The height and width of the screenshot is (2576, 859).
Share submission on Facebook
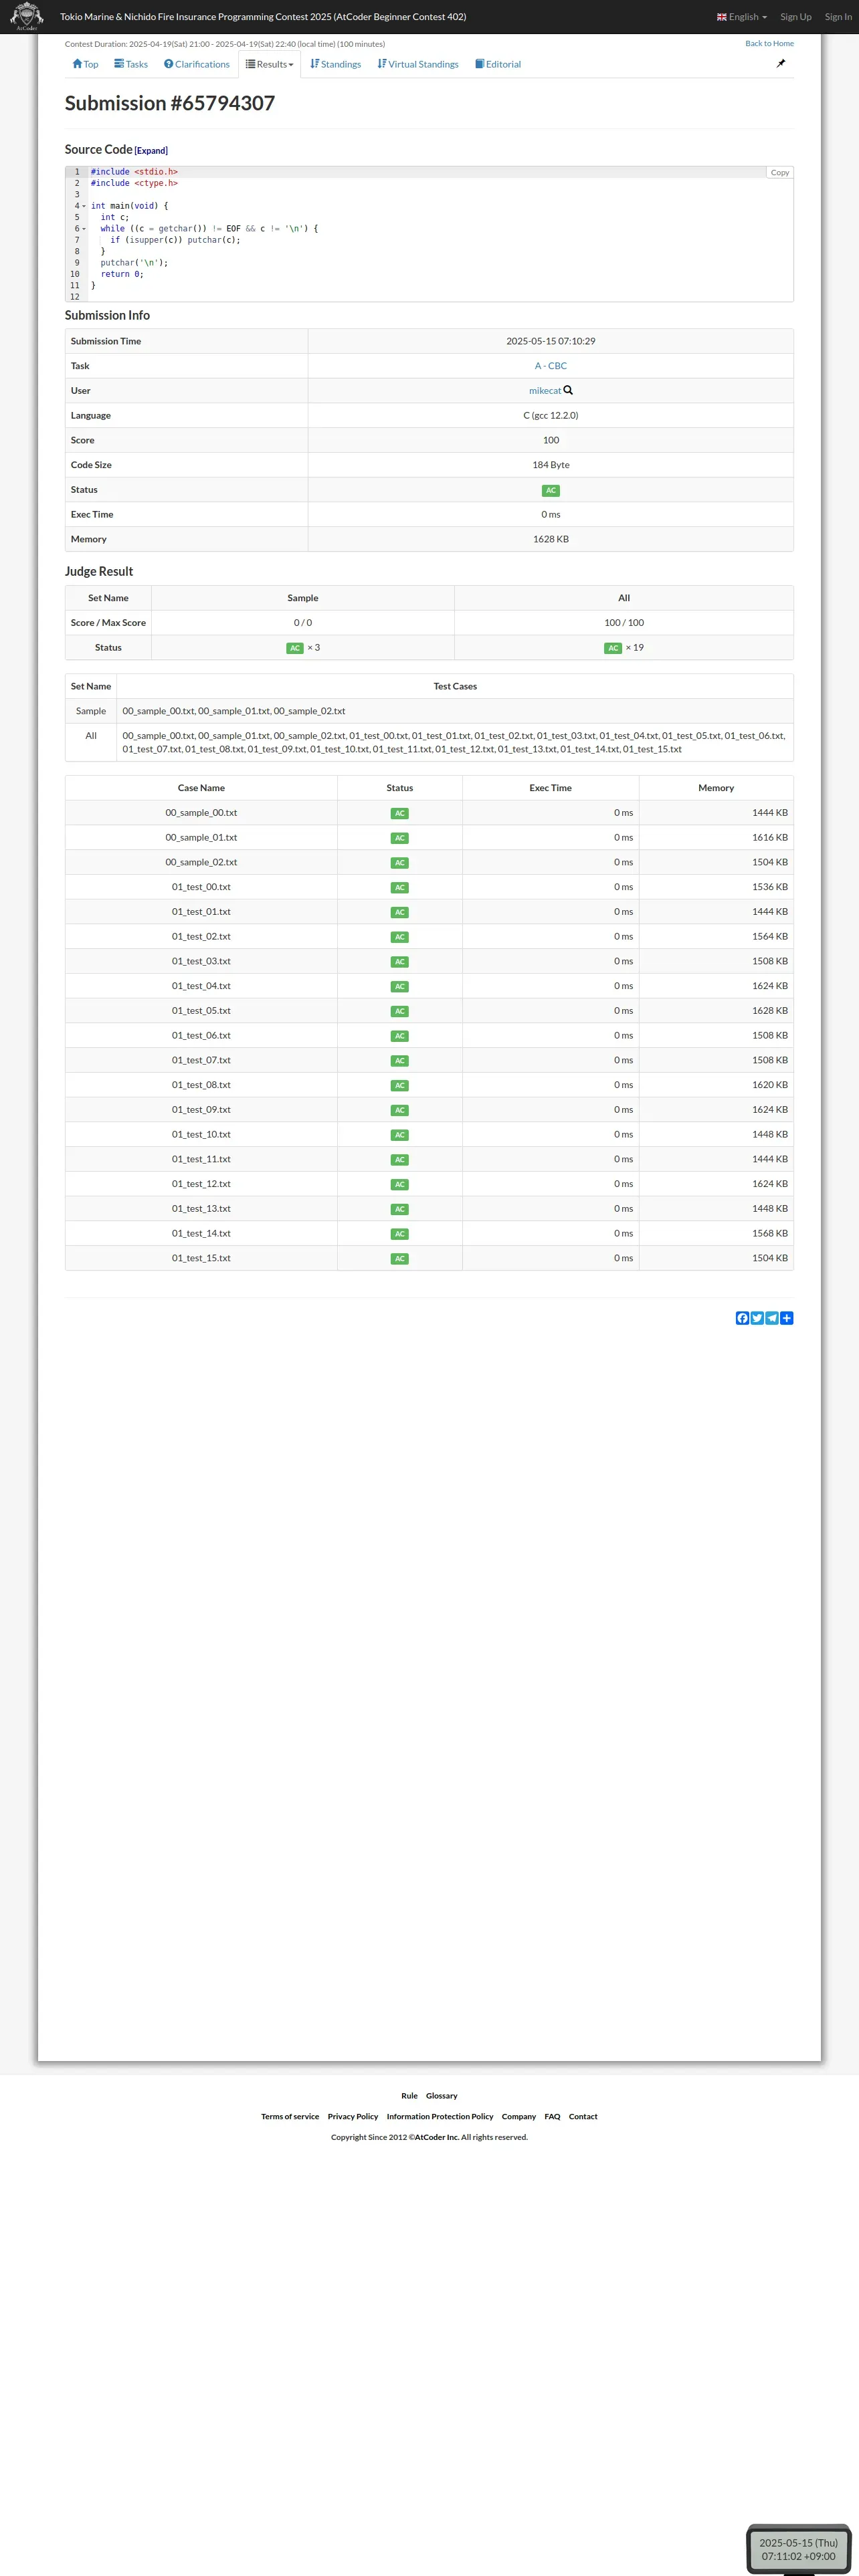pyautogui.click(x=742, y=1318)
